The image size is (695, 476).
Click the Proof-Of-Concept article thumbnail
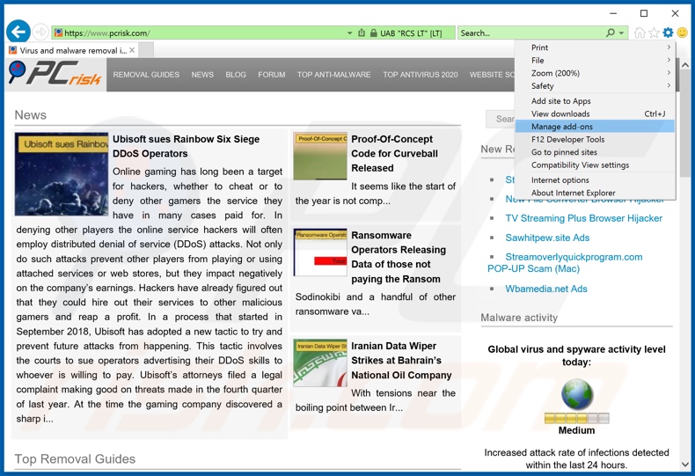320,156
